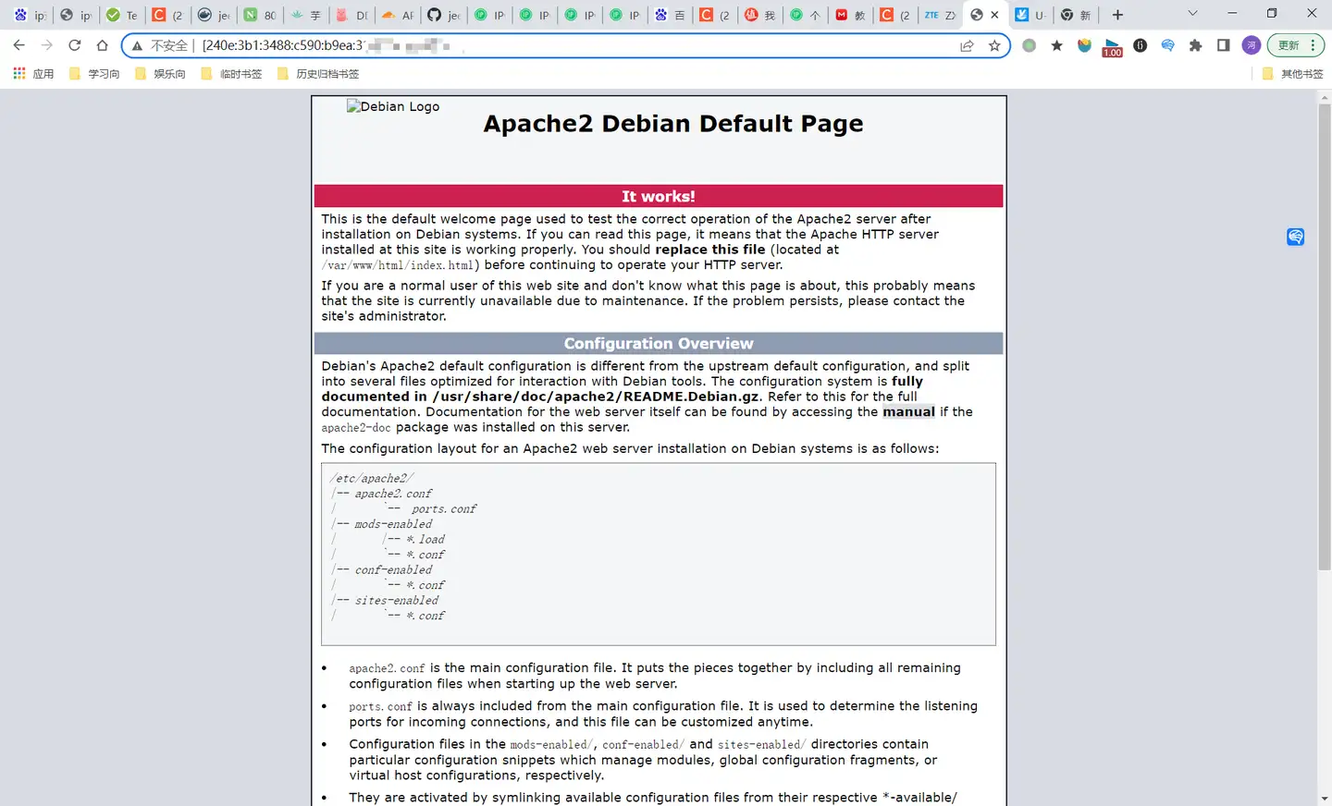Open the Extensions puzzle piece menu
The image size is (1332, 806).
(1196, 45)
